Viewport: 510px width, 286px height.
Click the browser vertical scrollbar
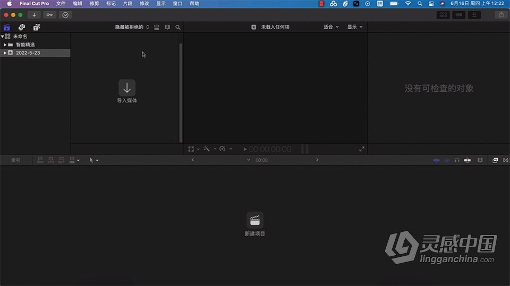(181, 93)
